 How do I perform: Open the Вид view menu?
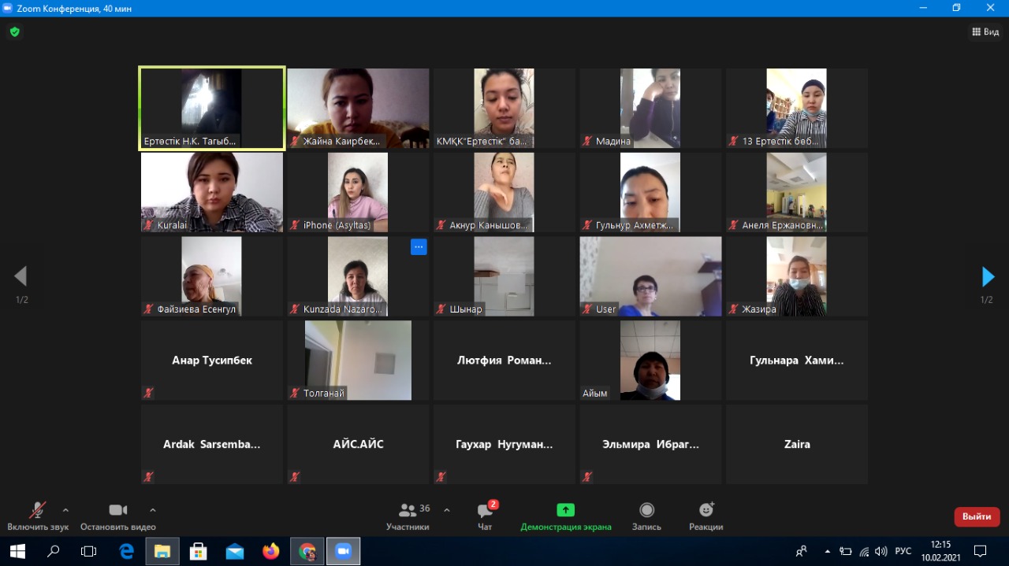pos(985,32)
